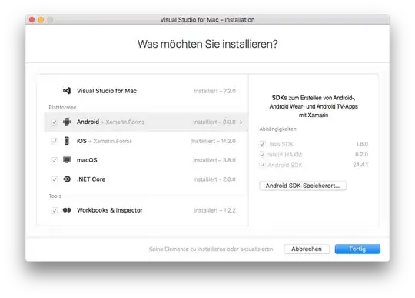Image resolution: width=415 pixels, height=298 pixels.
Task: Click the 'Was möchten Sie installieren?' heading
Action: 207,44
